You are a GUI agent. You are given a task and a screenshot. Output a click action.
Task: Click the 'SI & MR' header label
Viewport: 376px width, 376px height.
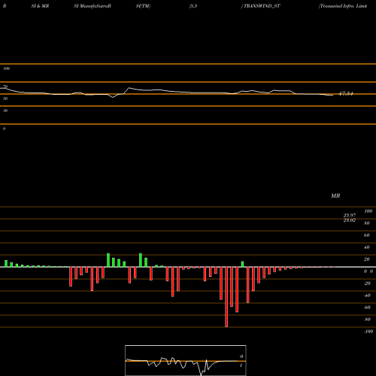coord(40,6)
